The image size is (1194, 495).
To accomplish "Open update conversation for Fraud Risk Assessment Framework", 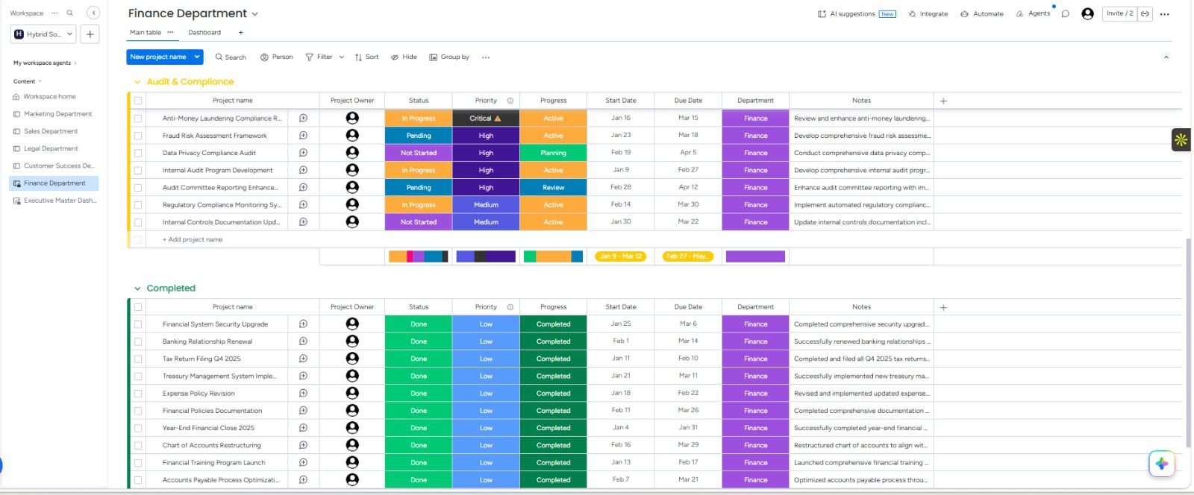I will (304, 136).
